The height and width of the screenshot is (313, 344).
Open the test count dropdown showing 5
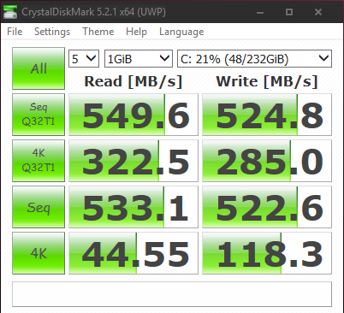[x=84, y=59]
